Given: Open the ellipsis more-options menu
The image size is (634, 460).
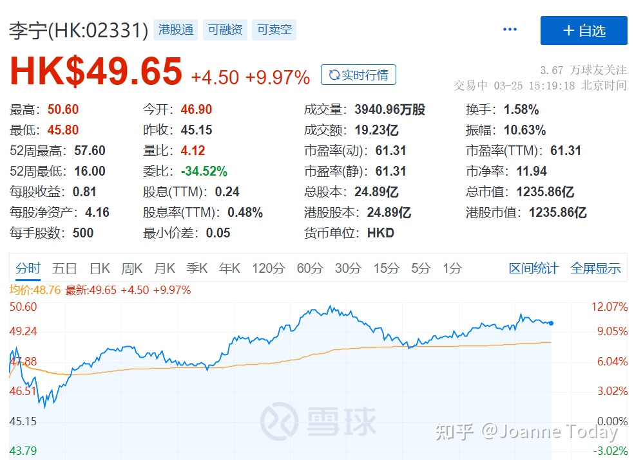Looking at the screenshot, I should pos(510,29).
